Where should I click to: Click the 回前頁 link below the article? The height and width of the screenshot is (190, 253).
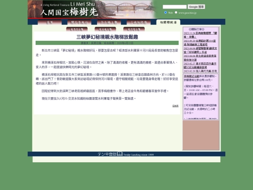pyautogui.click(x=175, y=106)
